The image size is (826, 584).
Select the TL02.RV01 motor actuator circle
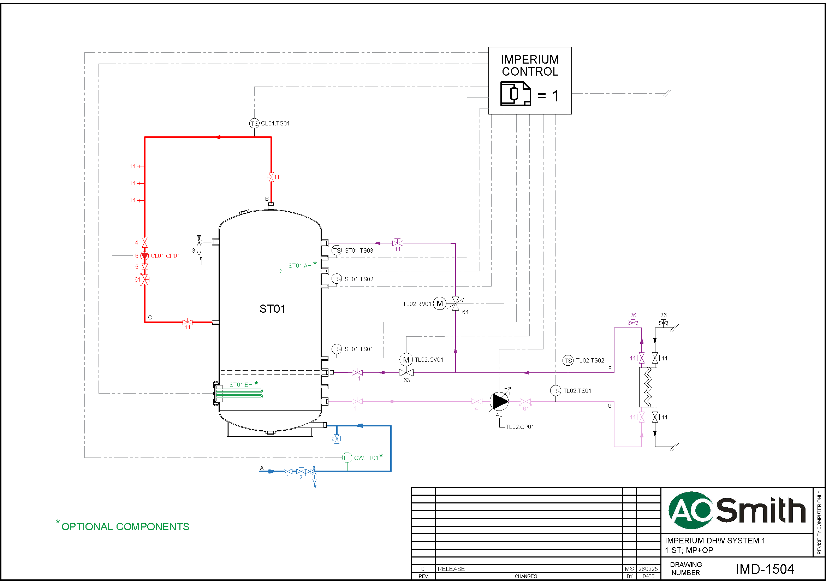tap(439, 303)
